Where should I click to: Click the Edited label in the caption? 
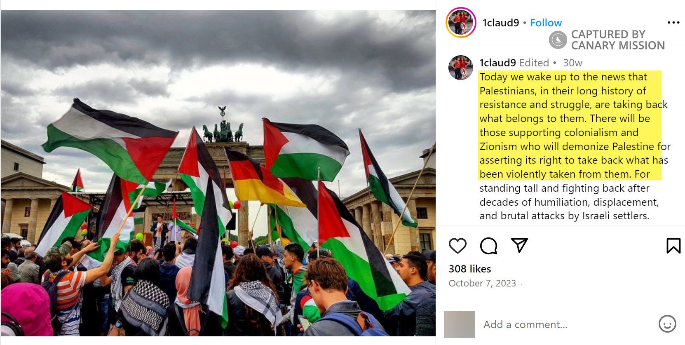(534, 63)
